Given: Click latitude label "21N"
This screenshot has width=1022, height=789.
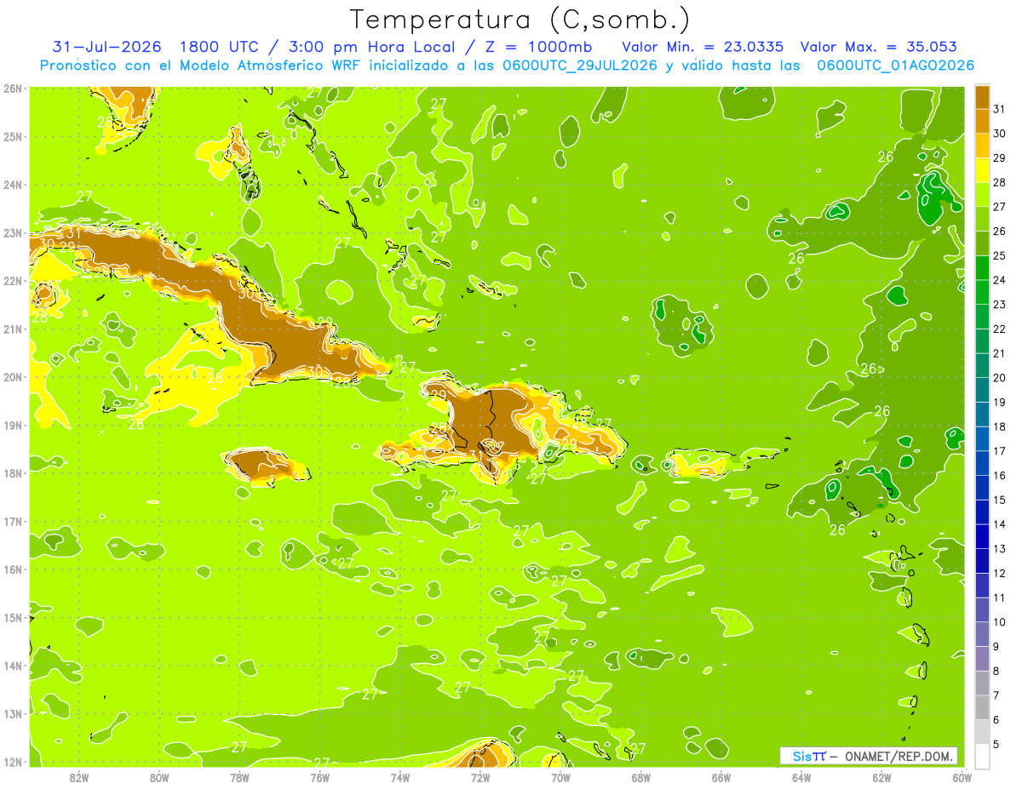Looking at the screenshot, I should (x=13, y=329).
